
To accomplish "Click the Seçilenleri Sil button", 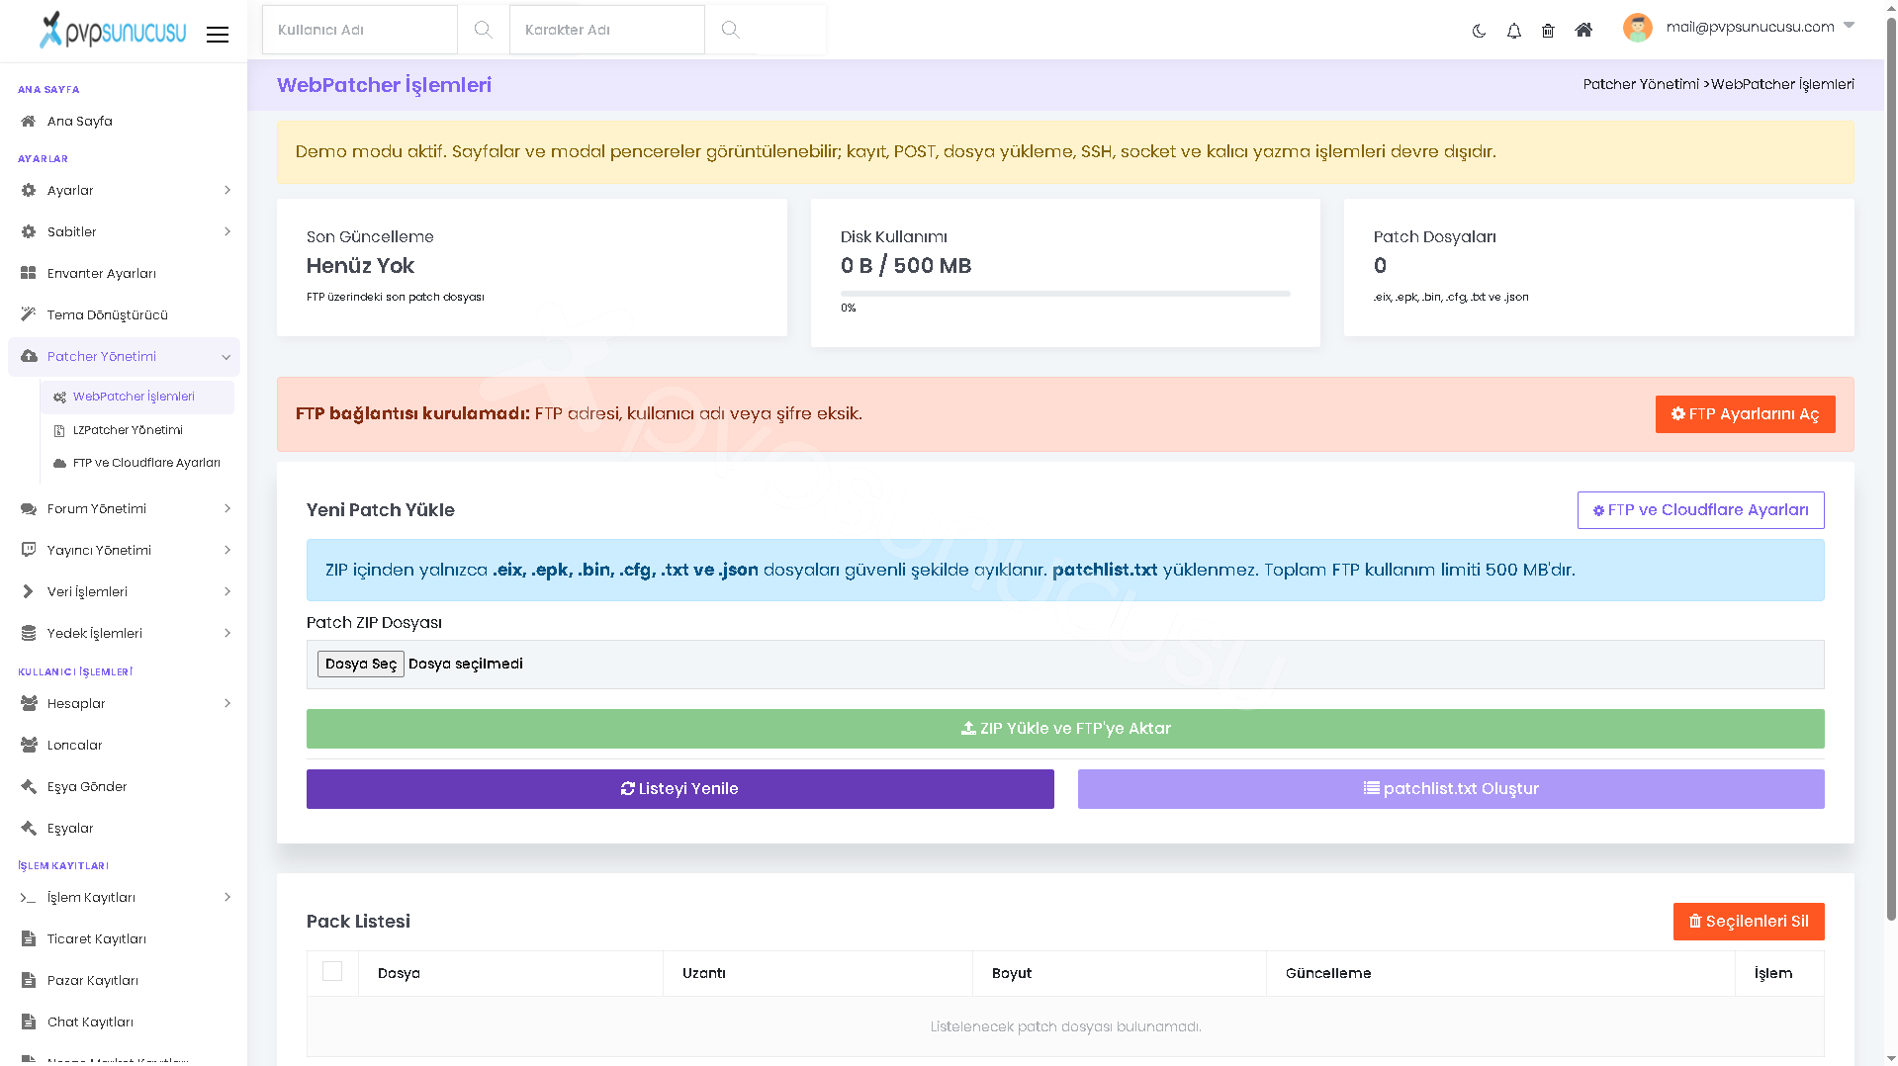I will (1748, 922).
